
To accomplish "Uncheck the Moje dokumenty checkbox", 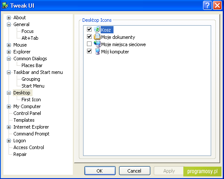I will pyautogui.click(x=89, y=36).
